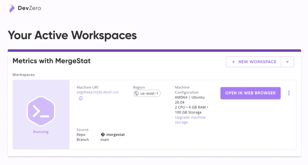Viewport: 308px width, 165px height.
Task: Click the Running status label
Action: [x=41, y=132]
